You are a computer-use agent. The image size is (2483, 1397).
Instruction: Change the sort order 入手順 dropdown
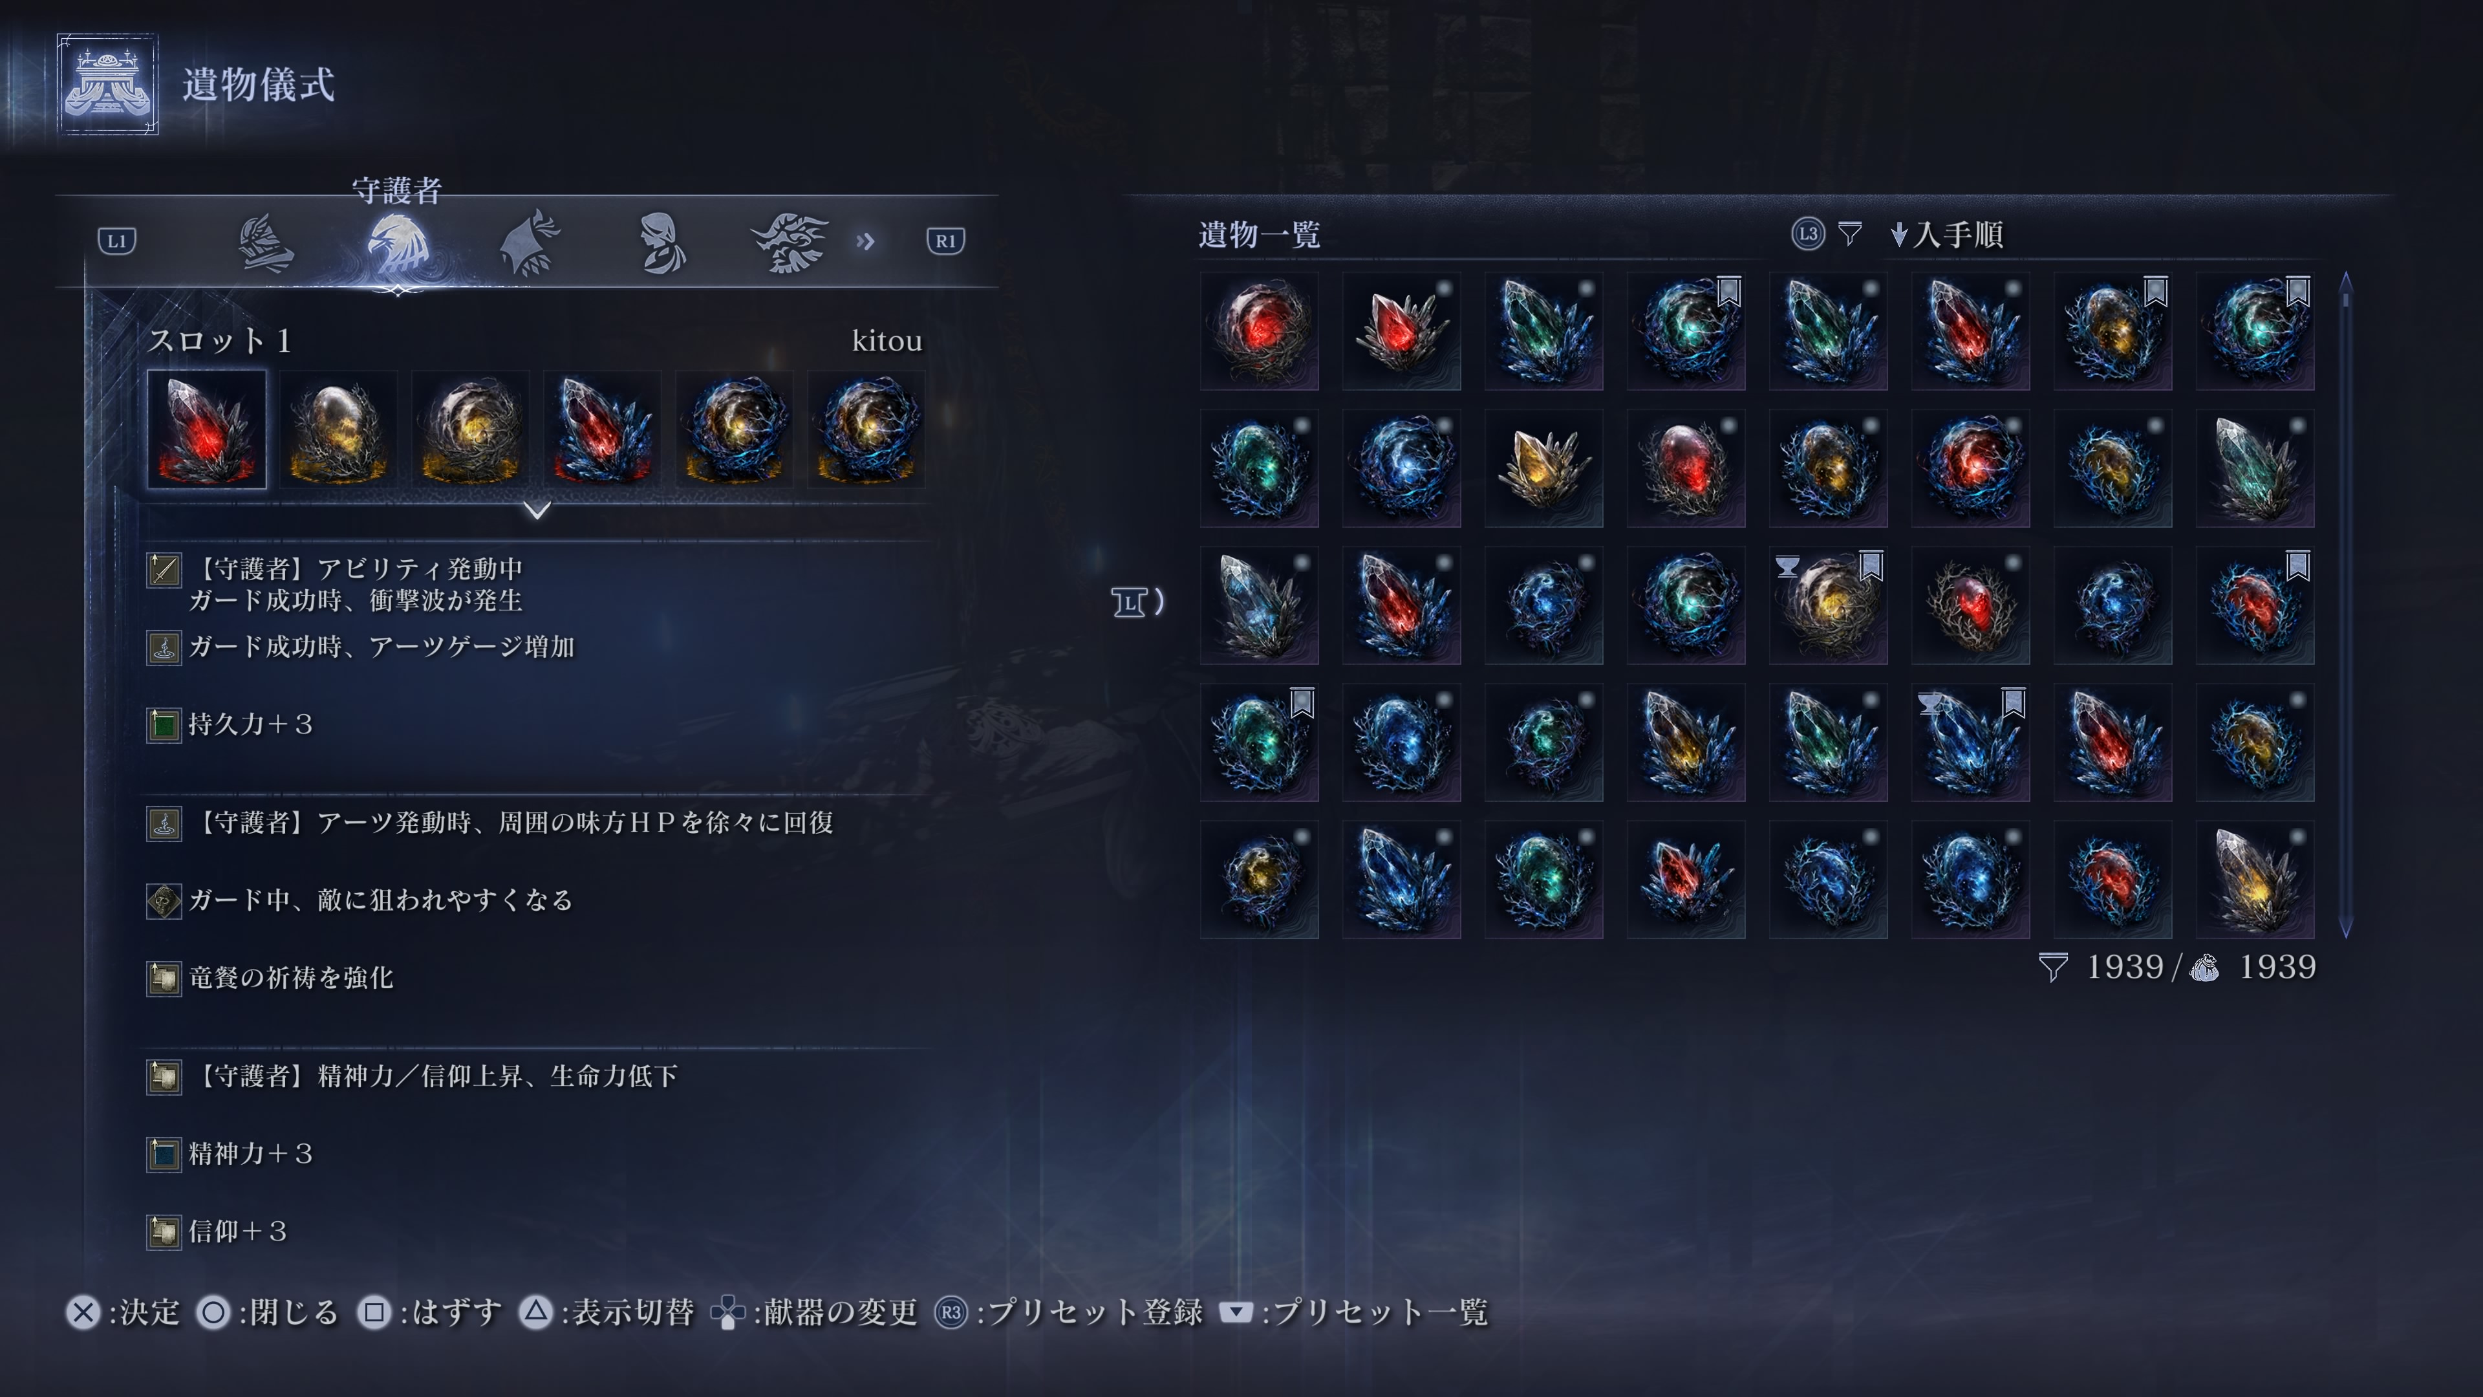tap(1947, 234)
